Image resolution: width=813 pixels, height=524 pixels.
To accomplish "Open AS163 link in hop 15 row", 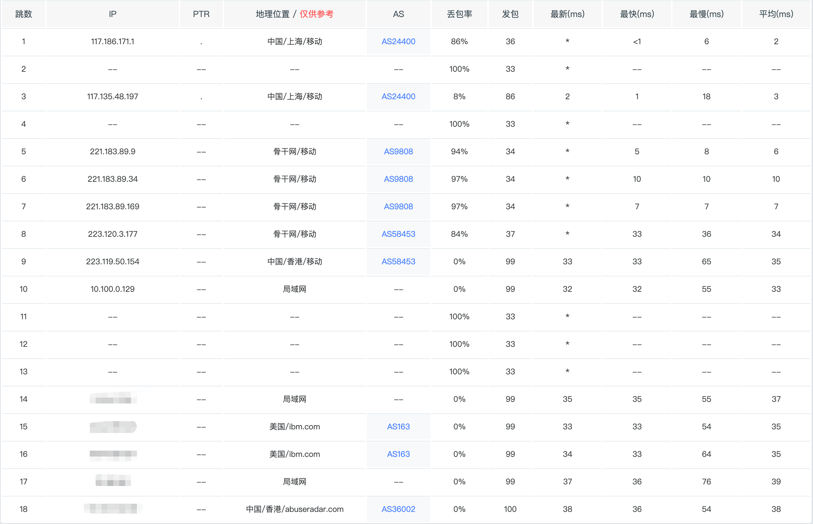I will click(398, 427).
